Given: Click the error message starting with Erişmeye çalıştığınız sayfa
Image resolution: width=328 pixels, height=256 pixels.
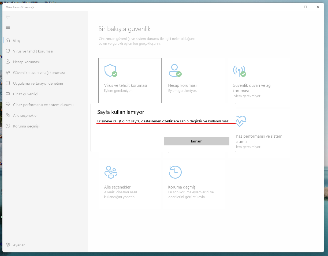Looking at the screenshot, I should [163, 121].
